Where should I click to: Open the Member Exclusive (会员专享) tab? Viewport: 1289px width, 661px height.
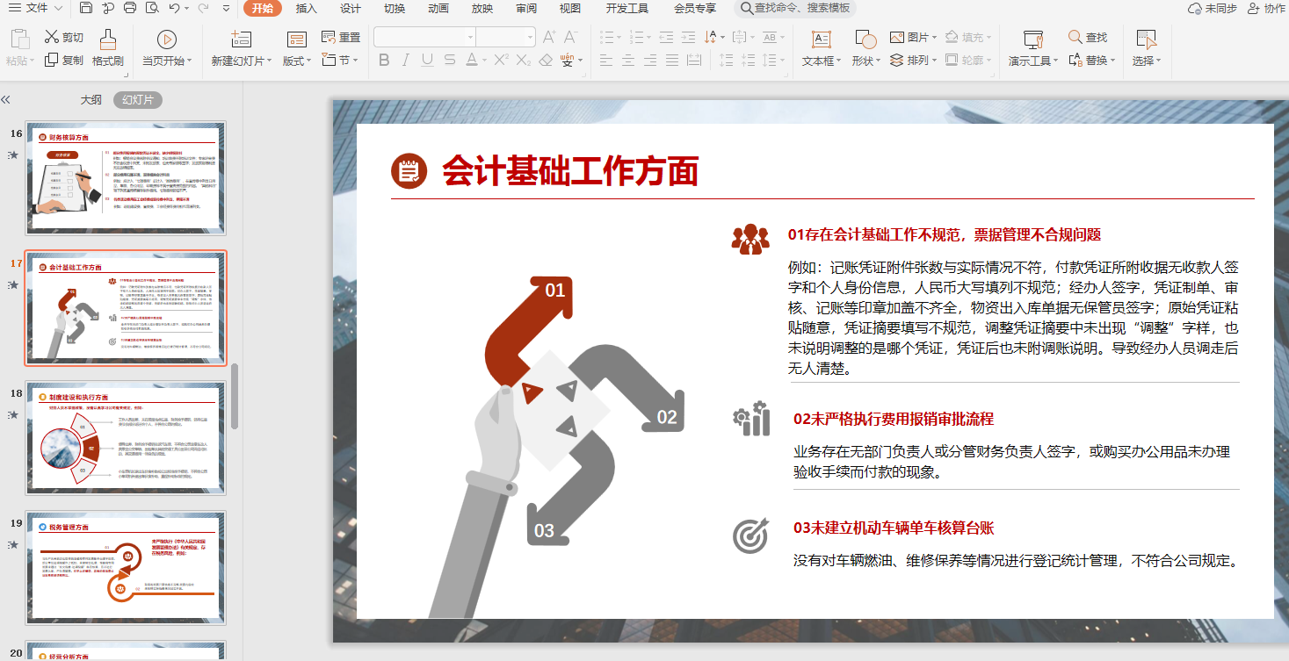(695, 9)
